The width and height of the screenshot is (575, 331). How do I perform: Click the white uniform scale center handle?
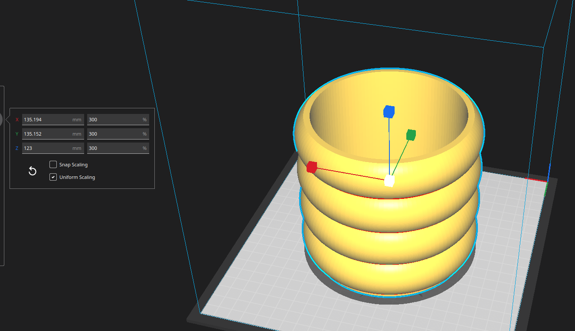(389, 181)
